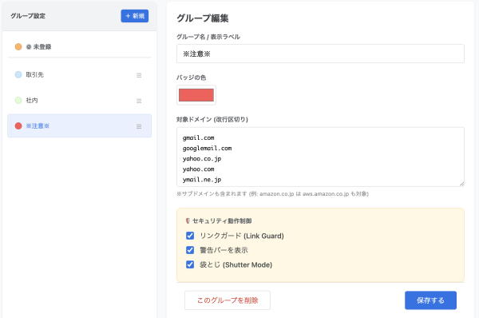Click the drag handle icon for 社内
The height and width of the screenshot is (318, 479).
pyautogui.click(x=139, y=101)
